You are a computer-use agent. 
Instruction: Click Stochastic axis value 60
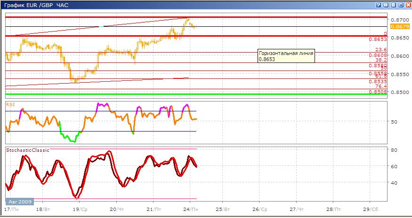[394, 166]
